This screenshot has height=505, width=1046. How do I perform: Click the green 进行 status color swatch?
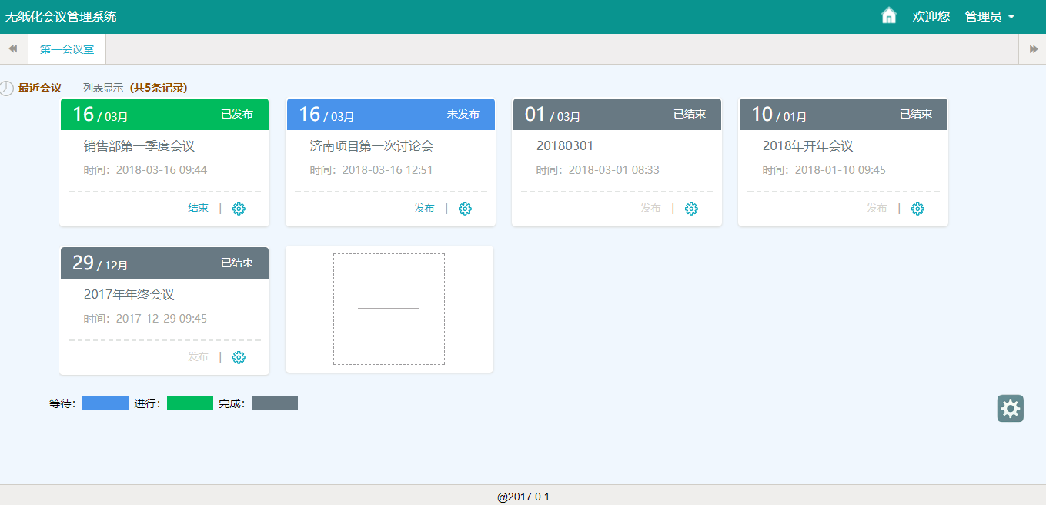(190, 403)
